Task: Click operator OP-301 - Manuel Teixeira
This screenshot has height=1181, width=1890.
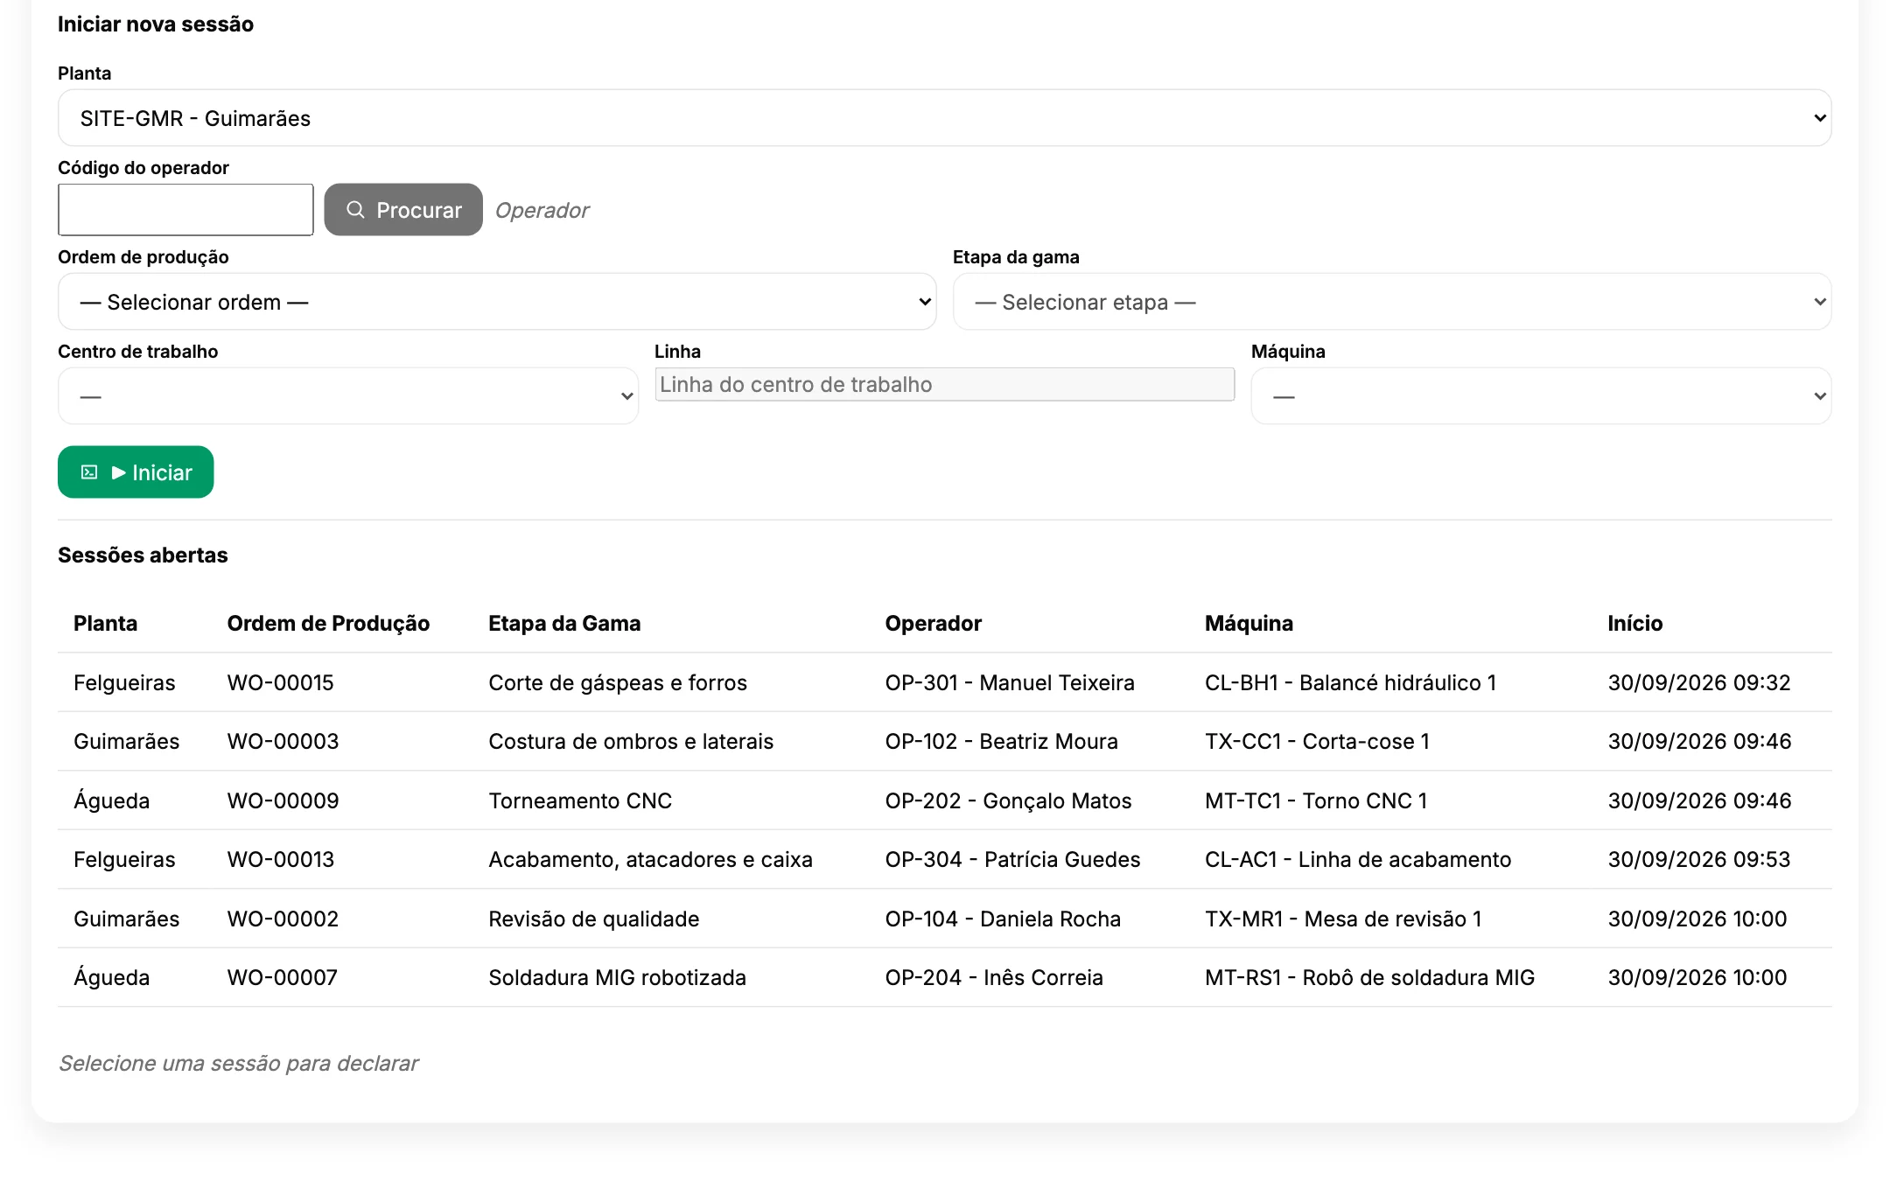Action: (x=1010, y=682)
